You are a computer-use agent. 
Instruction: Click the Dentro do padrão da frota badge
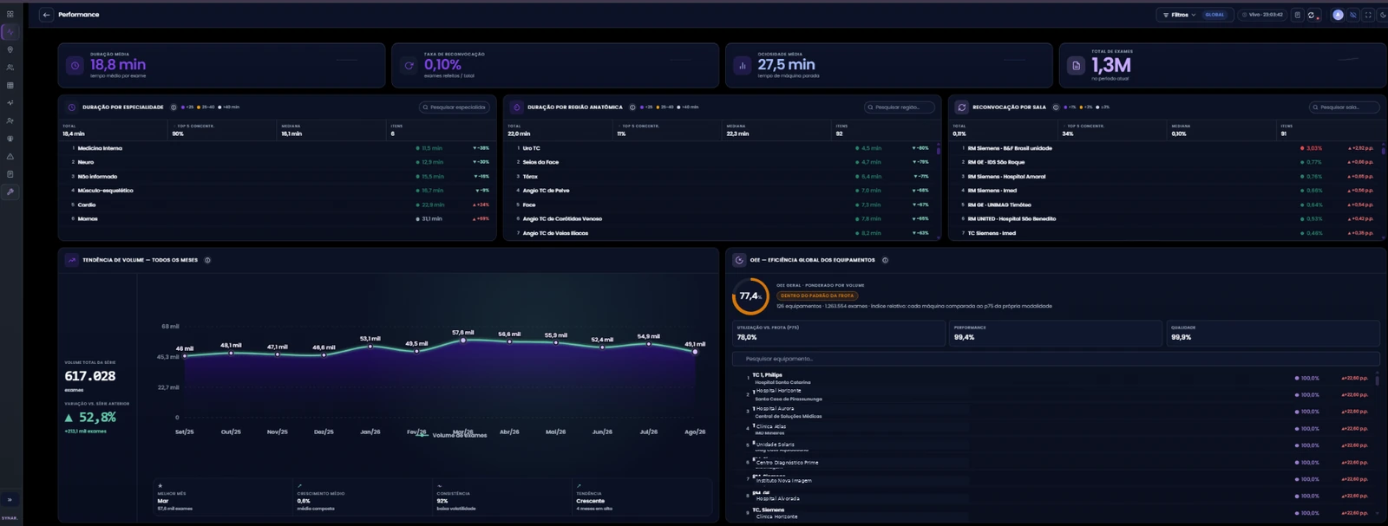817,295
